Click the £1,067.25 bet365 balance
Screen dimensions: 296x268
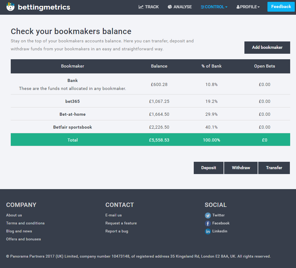[159, 101]
